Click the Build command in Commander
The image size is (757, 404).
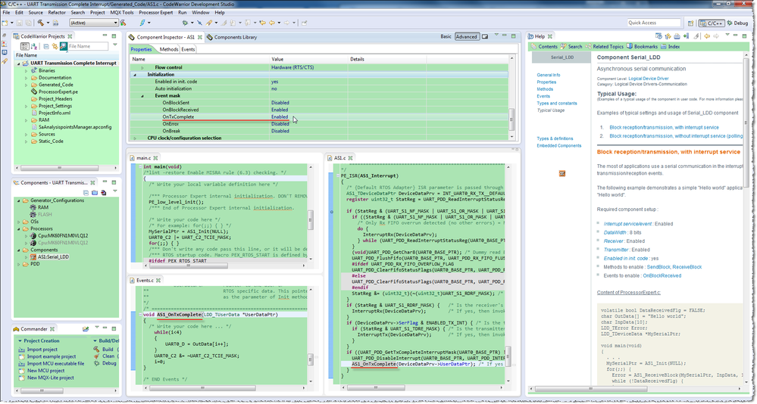107,349
